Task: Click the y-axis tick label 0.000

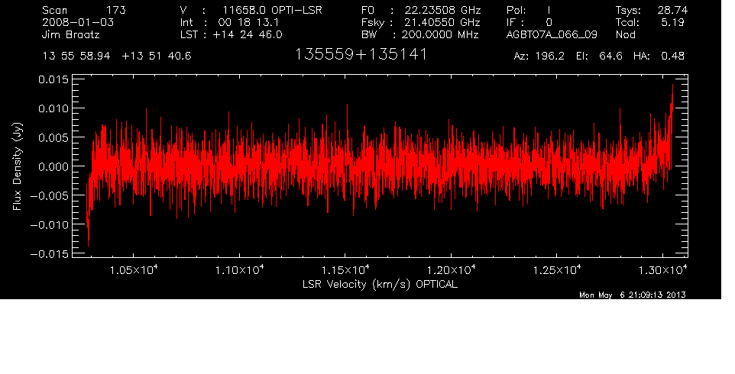Action: pos(53,166)
